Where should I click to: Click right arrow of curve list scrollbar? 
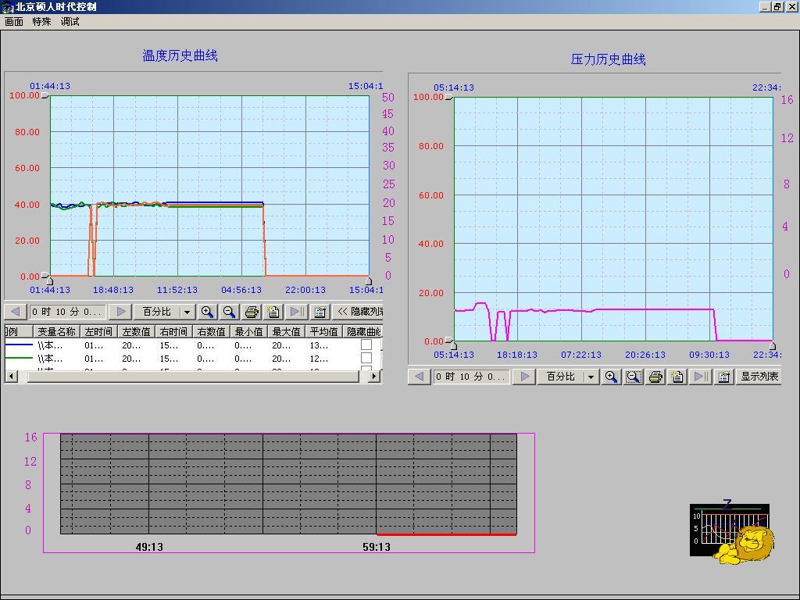pos(374,376)
